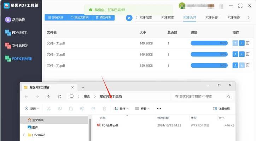The height and width of the screenshot is (141, 256).
Task: Delete 文件- (2).pdf from list
Action: point(248,54)
